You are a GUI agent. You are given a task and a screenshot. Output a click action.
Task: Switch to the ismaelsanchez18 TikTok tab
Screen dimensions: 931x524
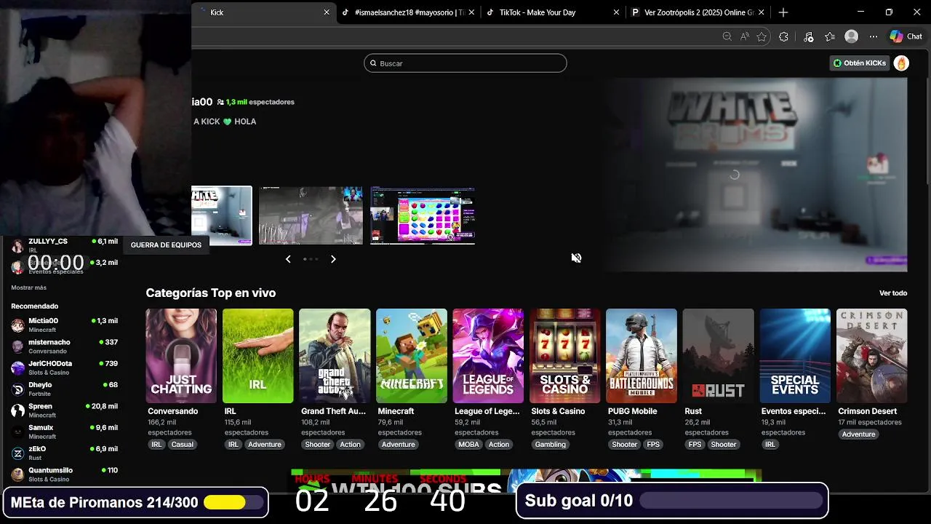[408, 12]
